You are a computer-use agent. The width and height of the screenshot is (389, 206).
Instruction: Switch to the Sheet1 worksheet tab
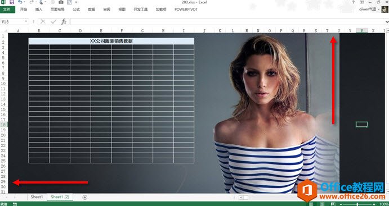(37, 197)
